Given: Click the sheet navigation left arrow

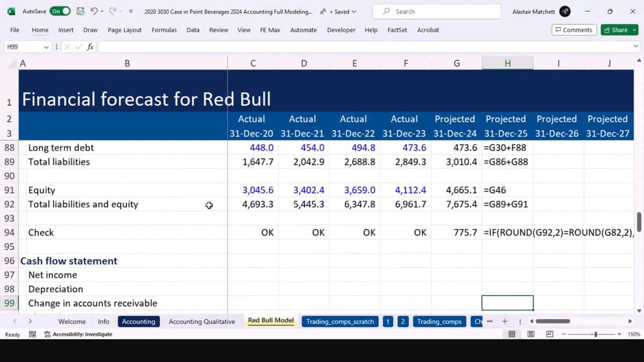Looking at the screenshot, I should pyautogui.click(x=14, y=321).
